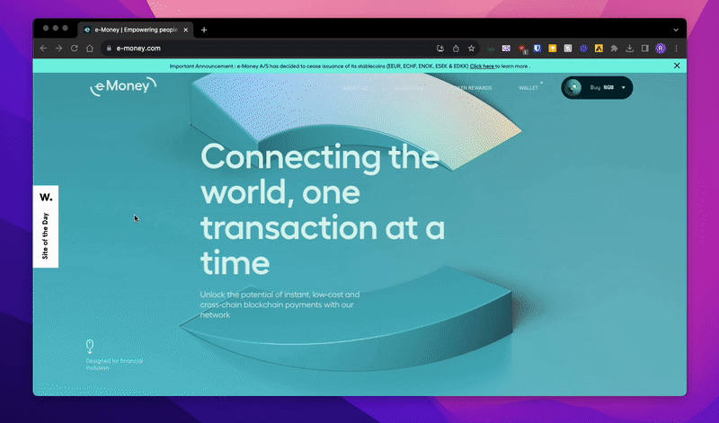
Task: Select the e-Money browser tab
Action: tap(136, 30)
